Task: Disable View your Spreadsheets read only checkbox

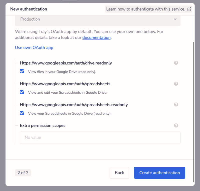Action: [x=22, y=113]
